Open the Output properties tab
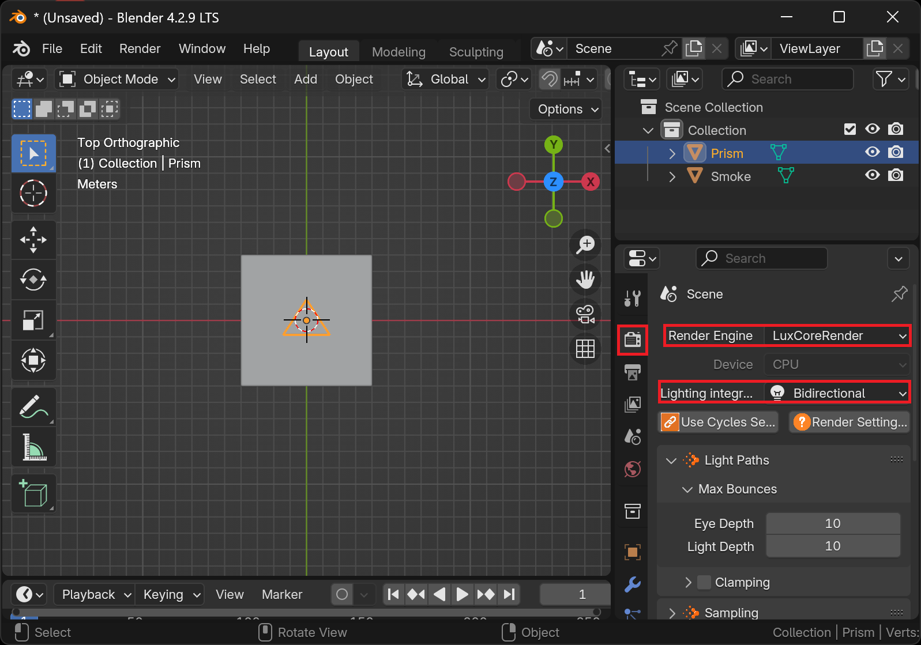The image size is (921, 645). pyautogui.click(x=633, y=372)
